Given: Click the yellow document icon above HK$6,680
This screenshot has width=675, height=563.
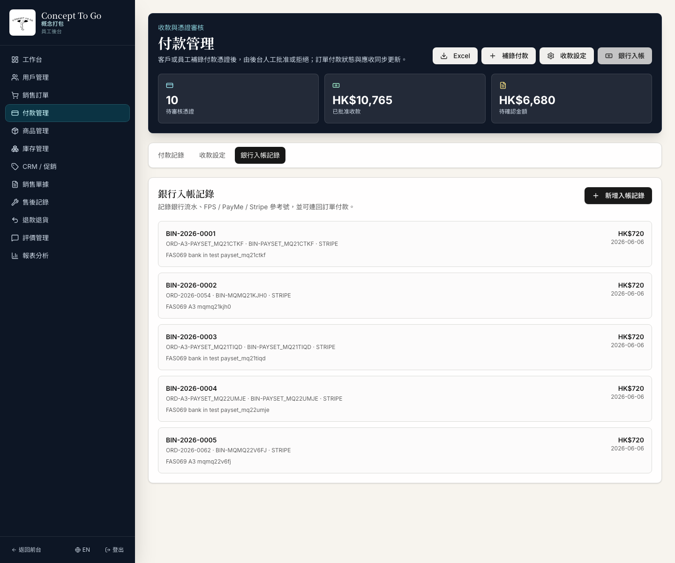Looking at the screenshot, I should [x=503, y=85].
